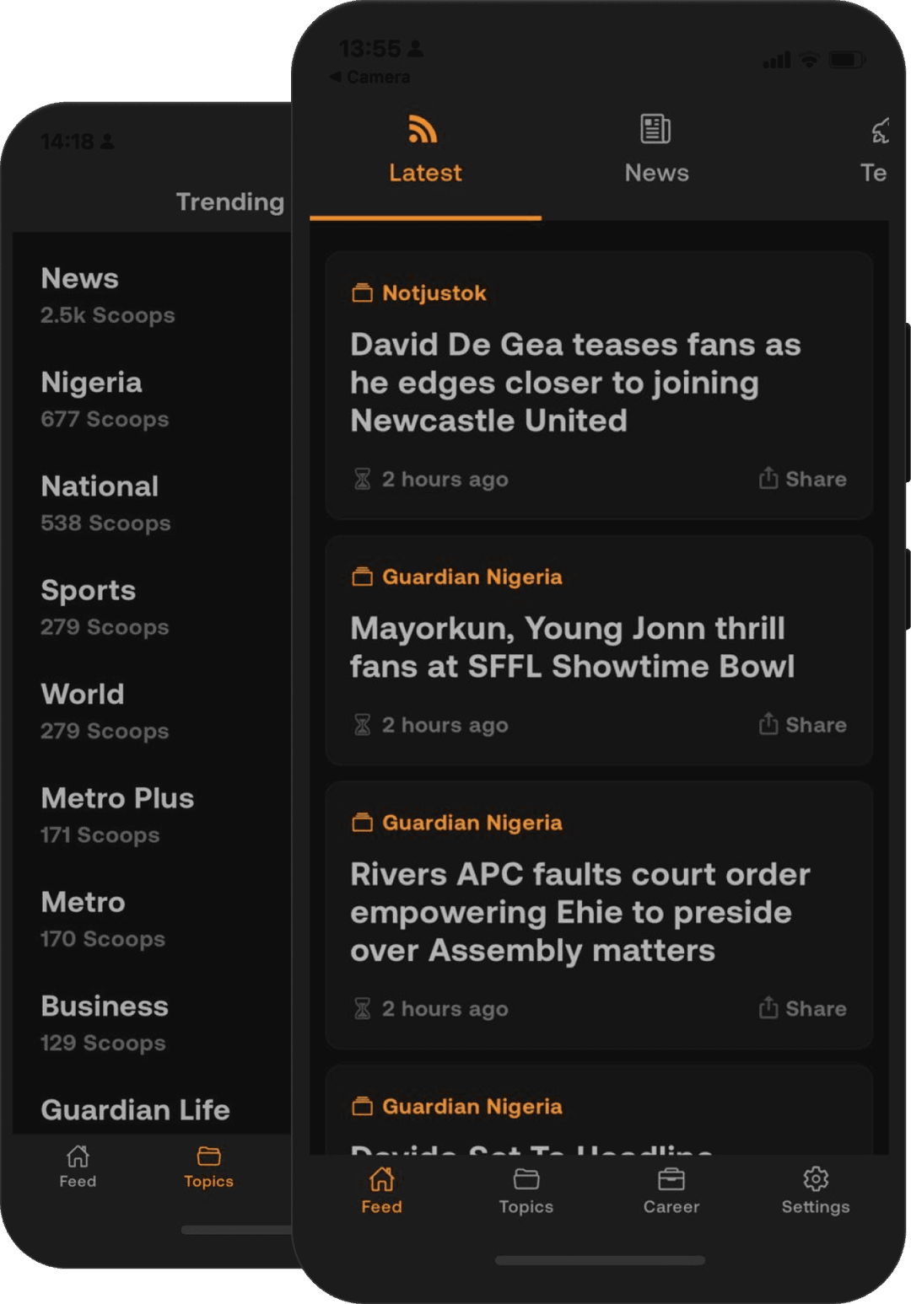Image resolution: width=911 pixels, height=1304 pixels.
Task: Tap Settings gear icon in bottom bar
Action: click(x=816, y=1178)
